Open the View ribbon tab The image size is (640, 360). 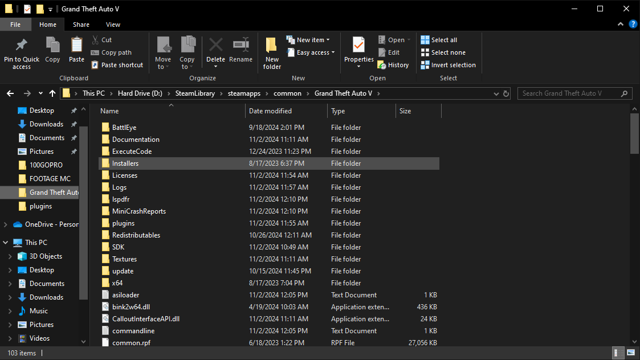click(x=113, y=24)
